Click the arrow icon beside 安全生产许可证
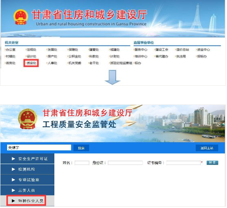The height and width of the screenshot is (208, 227). 13,159
